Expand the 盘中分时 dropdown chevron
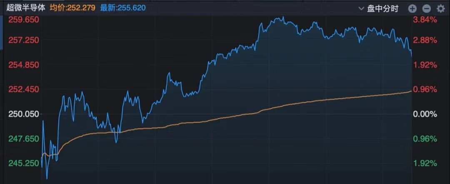Image resolution: width=450 pixels, height=184 pixels. (361, 8)
